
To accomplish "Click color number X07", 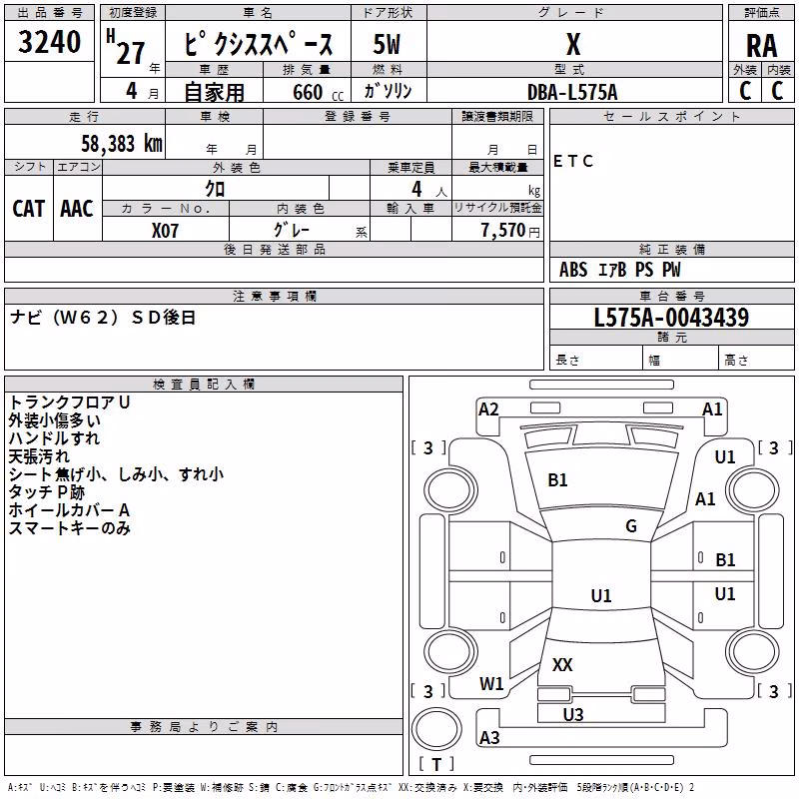I will 165,231.
